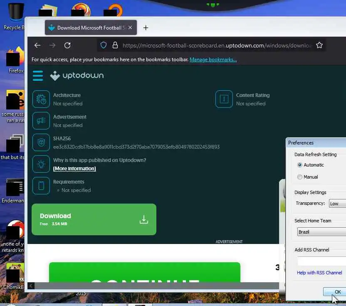The height and width of the screenshot is (306, 346).
Task: Select the 'that but its' desktop icon
Action: (x=13, y=147)
